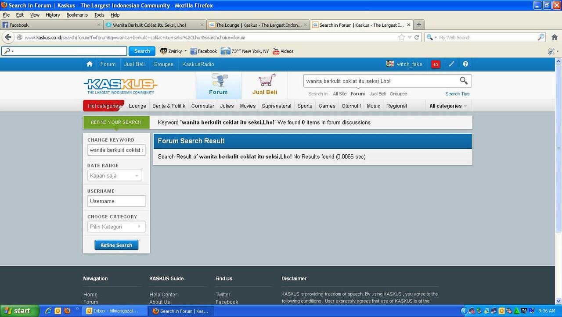
Task: Open the Zwinky toolbar icon
Action: [163, 51]
